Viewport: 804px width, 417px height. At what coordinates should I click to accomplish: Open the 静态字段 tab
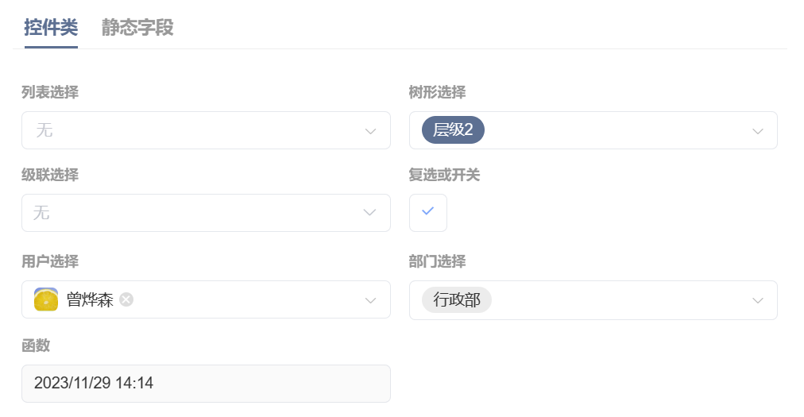[x=137, y=28]
